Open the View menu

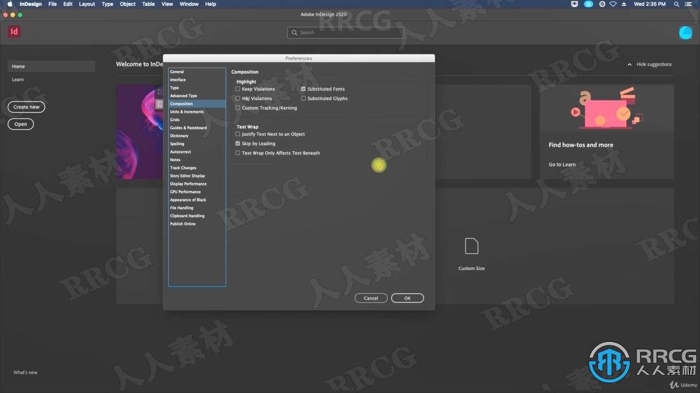(167, 4)
